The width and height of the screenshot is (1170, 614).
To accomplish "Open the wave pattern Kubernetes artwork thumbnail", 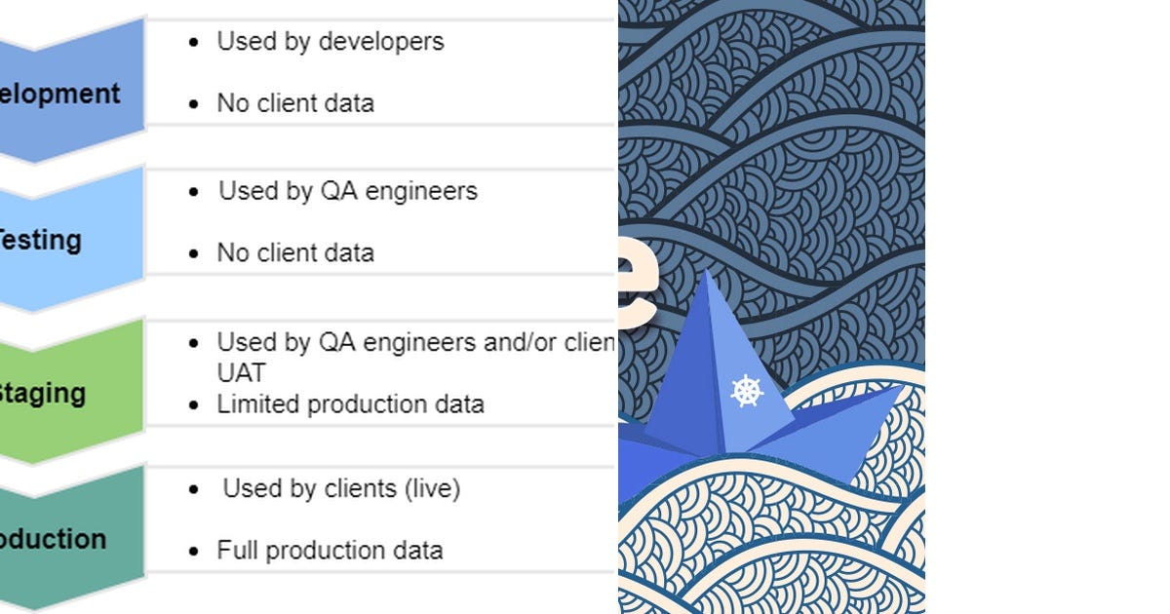I will click(771, 307).
